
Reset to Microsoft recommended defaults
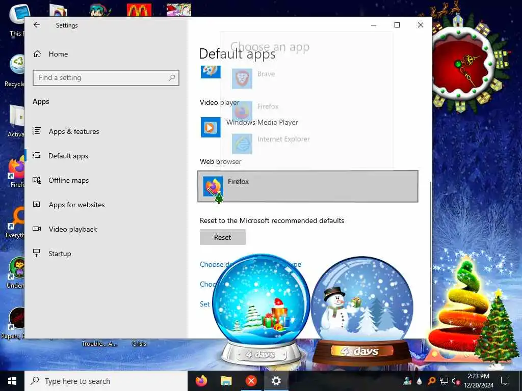[x=222, y=237]
